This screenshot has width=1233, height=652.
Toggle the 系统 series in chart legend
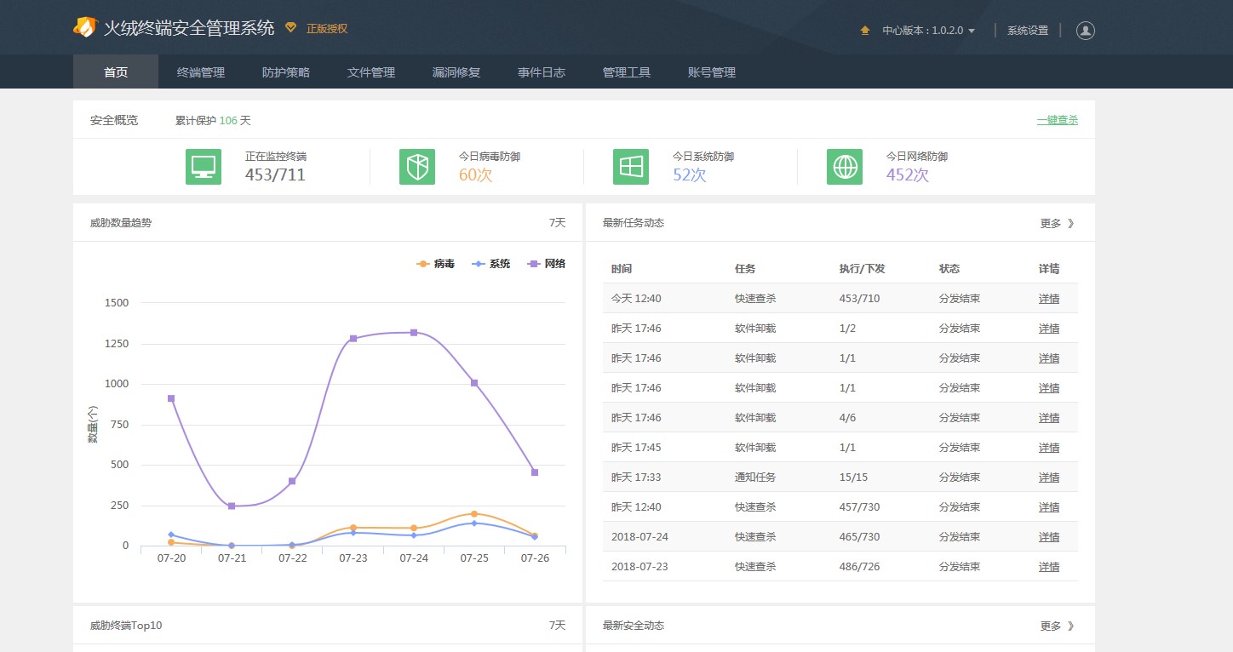[x=490, y=264]
